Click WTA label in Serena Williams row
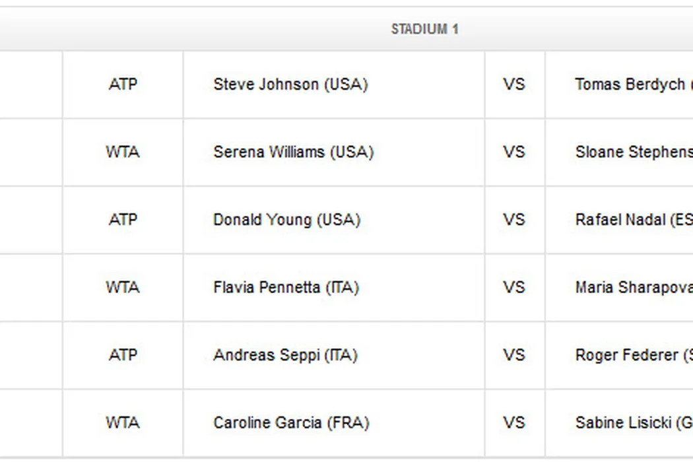Image resolution: width=693 pixels, height=462 pixels. pos(123,152)
